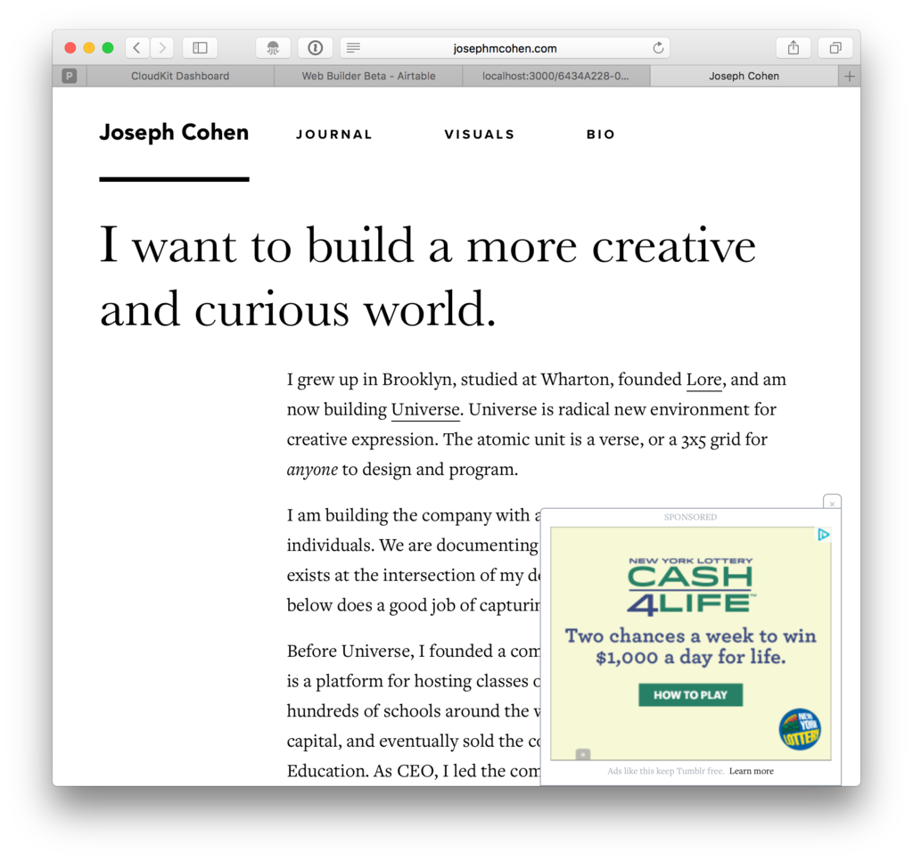The height and width of the screenshot is (861, 913).
Task: Close the sponsored ad popup
Action: [x=833, y=503]
